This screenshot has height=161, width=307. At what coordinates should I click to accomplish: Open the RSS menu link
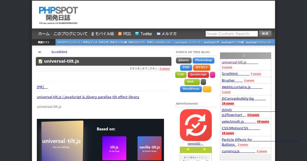click(127, 34)
